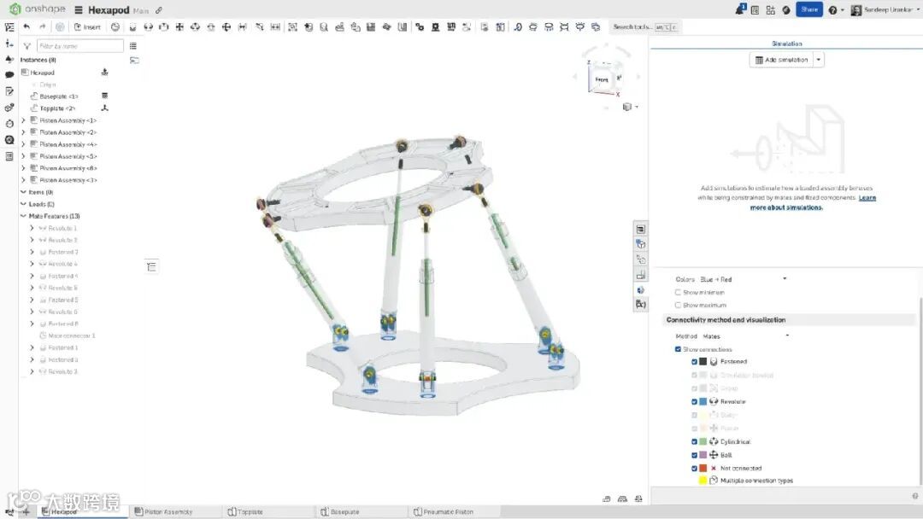
Task: Uncheck the Cylindrical connection checkbox
Action: click(x=695, y=441)
